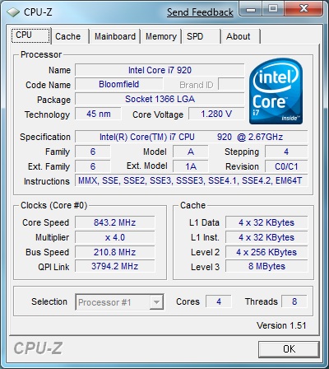Click the Ext. Model value '1A'
This screenshot has width=329, height=369.
point(191,166)
